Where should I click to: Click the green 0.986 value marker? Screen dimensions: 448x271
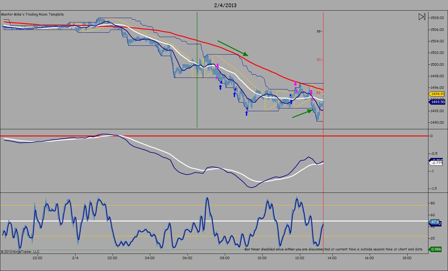point(435,249)
